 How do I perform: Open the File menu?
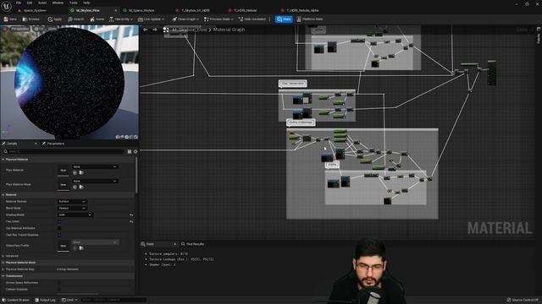19,3
